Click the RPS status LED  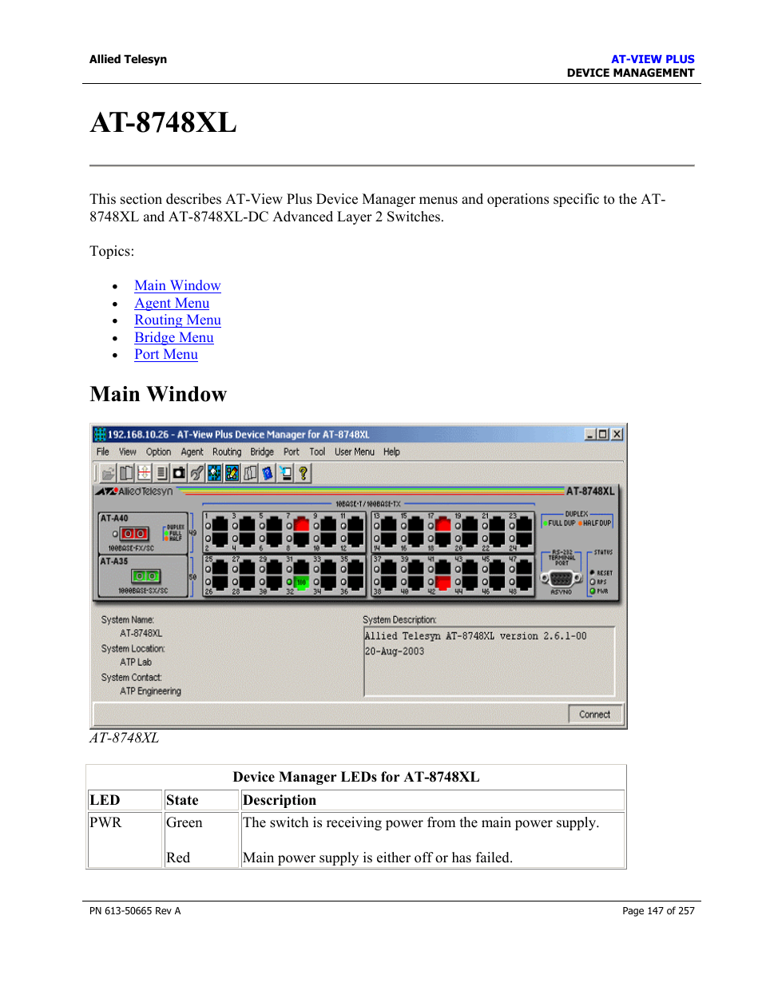coord(593,582)
